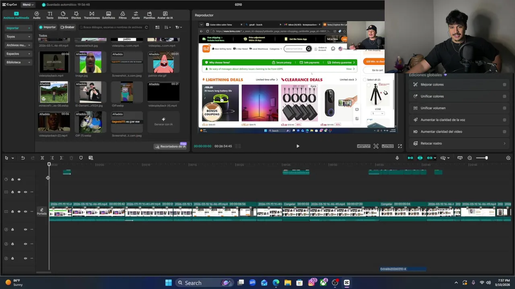Viewport: 515px width, 289px height.
Task: Hide the main video track
Action: 19,212
